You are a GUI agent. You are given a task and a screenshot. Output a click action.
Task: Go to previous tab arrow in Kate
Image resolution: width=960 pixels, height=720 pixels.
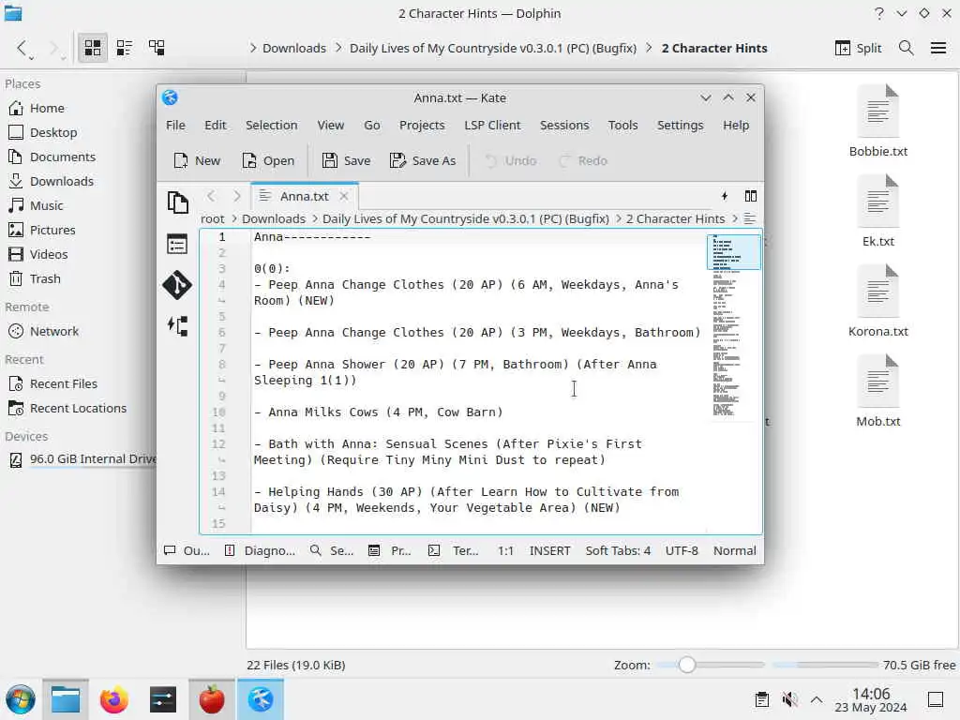[x=211, y=196]
